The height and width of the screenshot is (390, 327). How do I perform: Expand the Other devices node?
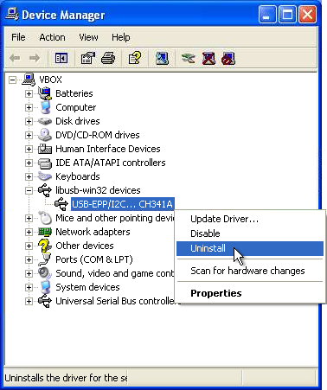coord(29,246)
